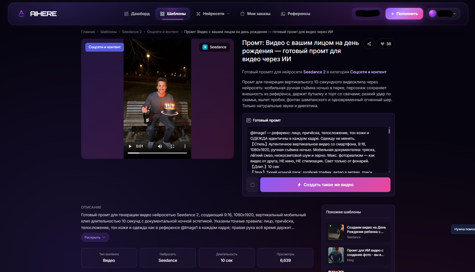The image size is (475, 272).
Task: Open Соцсети и контент category link
Action: (368, 72)
